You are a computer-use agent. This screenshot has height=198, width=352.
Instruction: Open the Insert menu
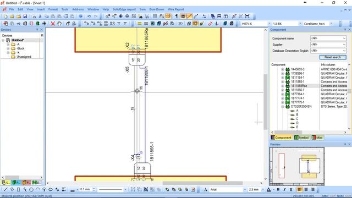point(41,9)
